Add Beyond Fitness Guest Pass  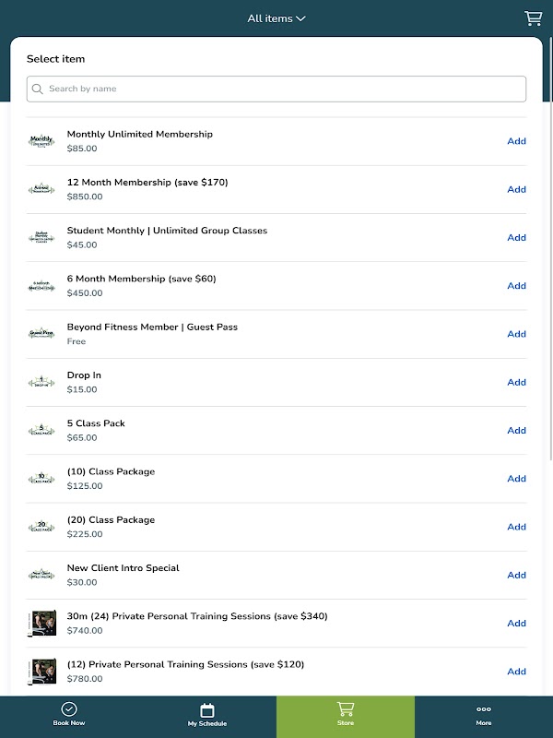tap(516, 334)
